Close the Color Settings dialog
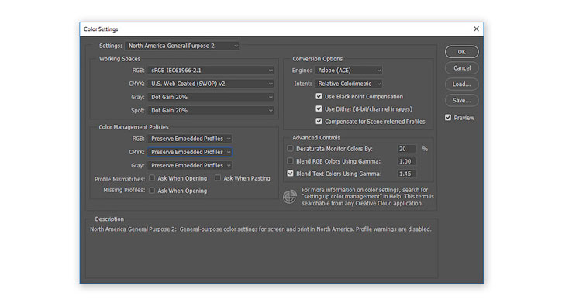 pos(476,29)
